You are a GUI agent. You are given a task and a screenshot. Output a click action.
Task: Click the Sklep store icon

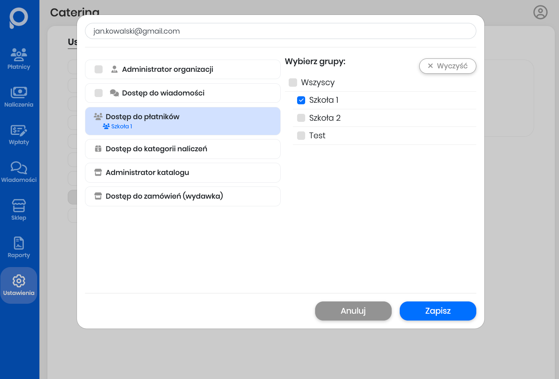pos(19,206)
